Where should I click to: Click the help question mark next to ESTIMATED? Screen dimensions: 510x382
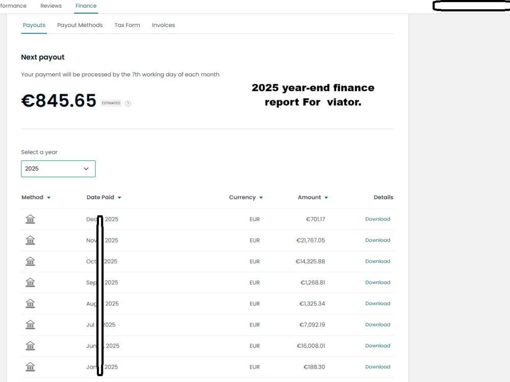click(128, 103)
